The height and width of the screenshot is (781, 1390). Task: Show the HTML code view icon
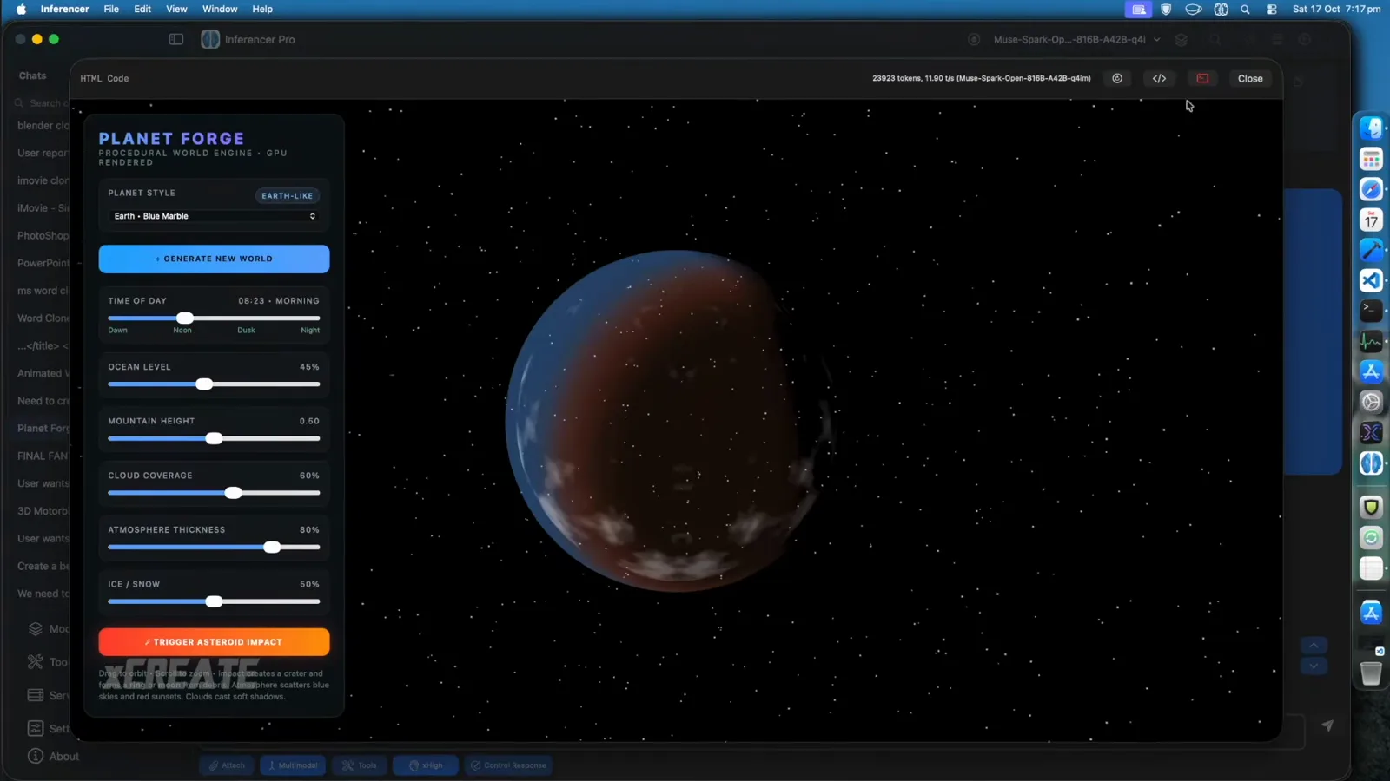tap(1159, 78)
